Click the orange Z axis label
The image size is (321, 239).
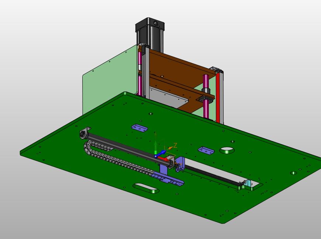click(x=175, y=146)
